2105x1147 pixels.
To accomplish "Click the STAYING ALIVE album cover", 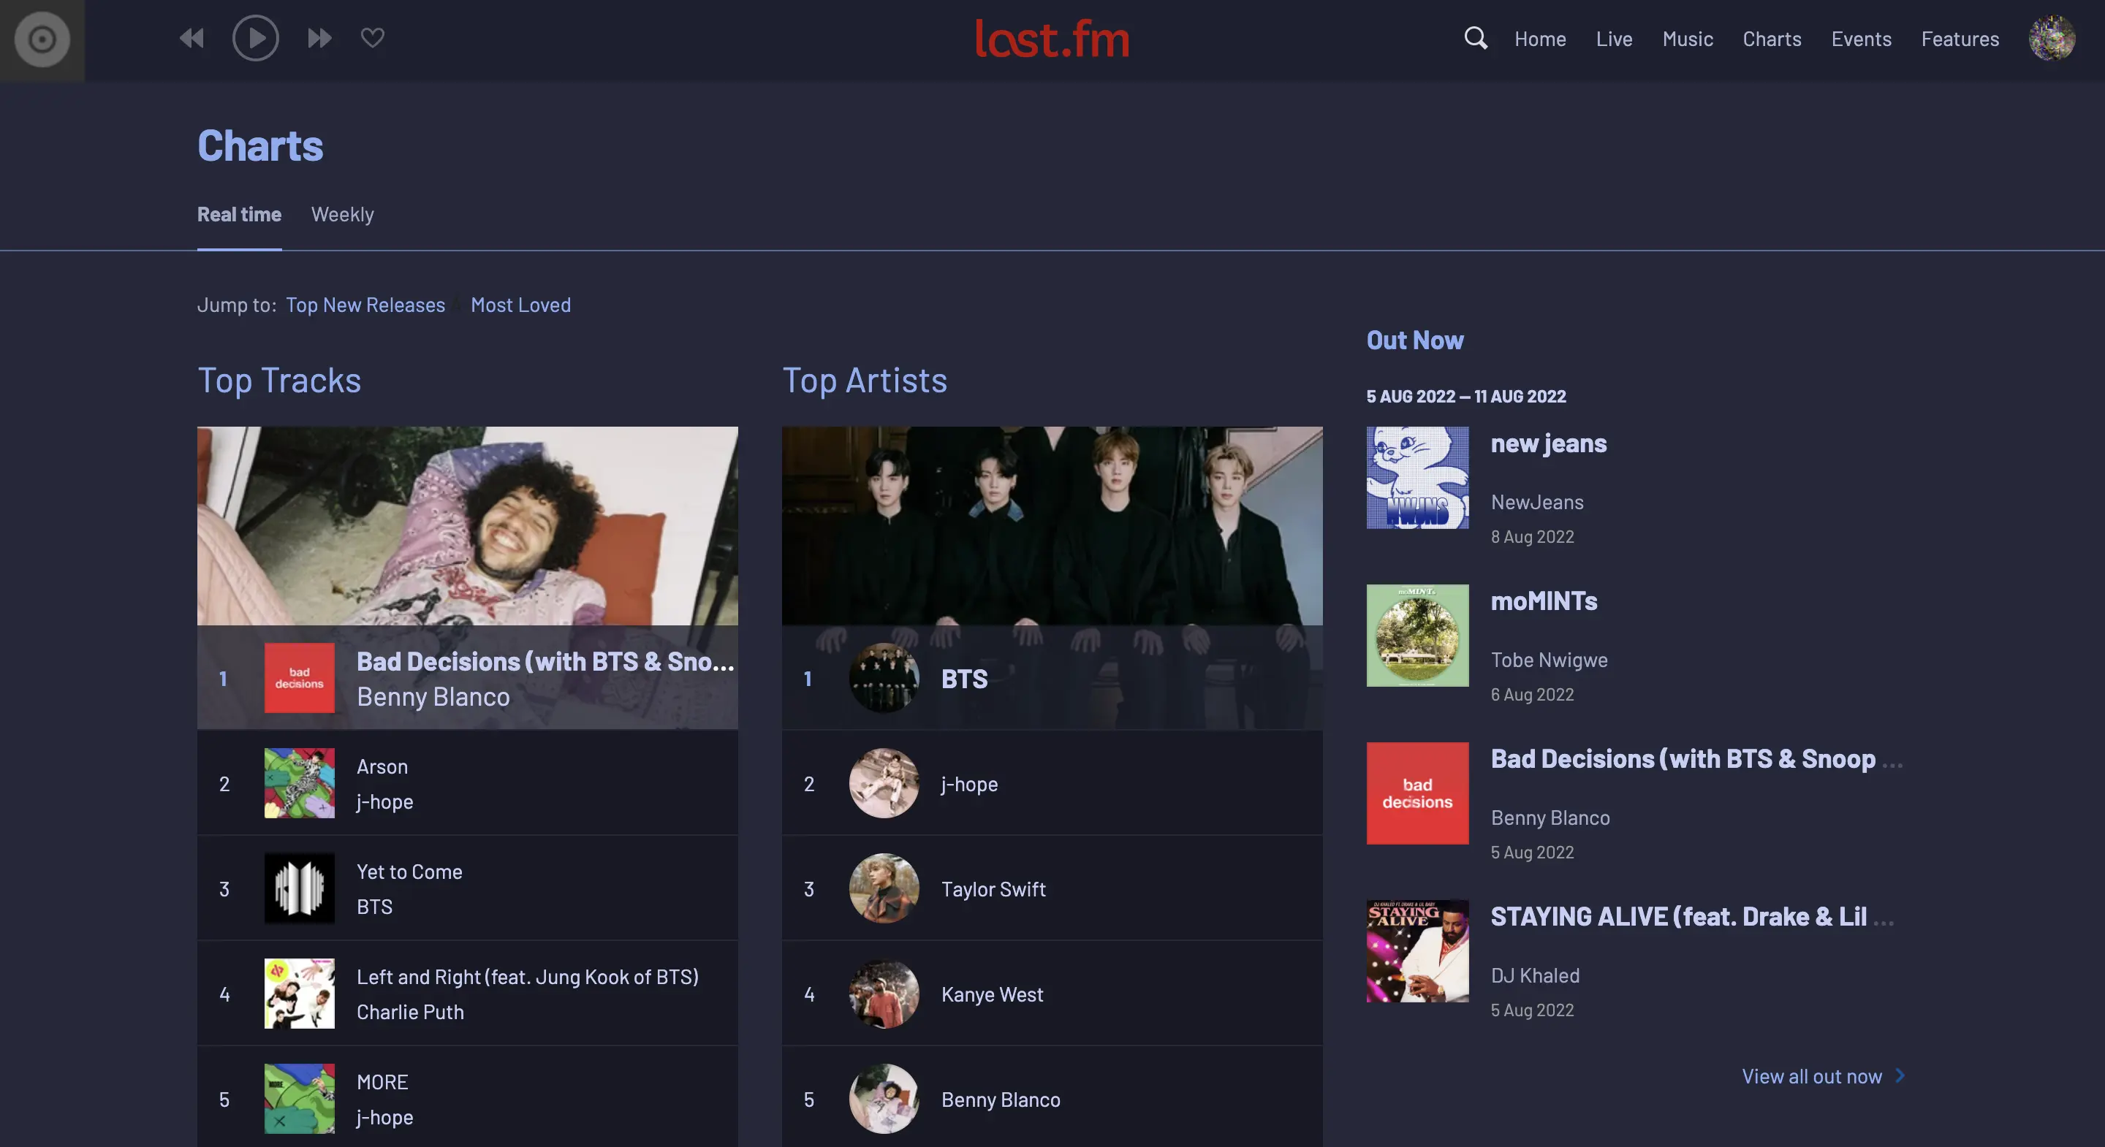I will 1417,950.
